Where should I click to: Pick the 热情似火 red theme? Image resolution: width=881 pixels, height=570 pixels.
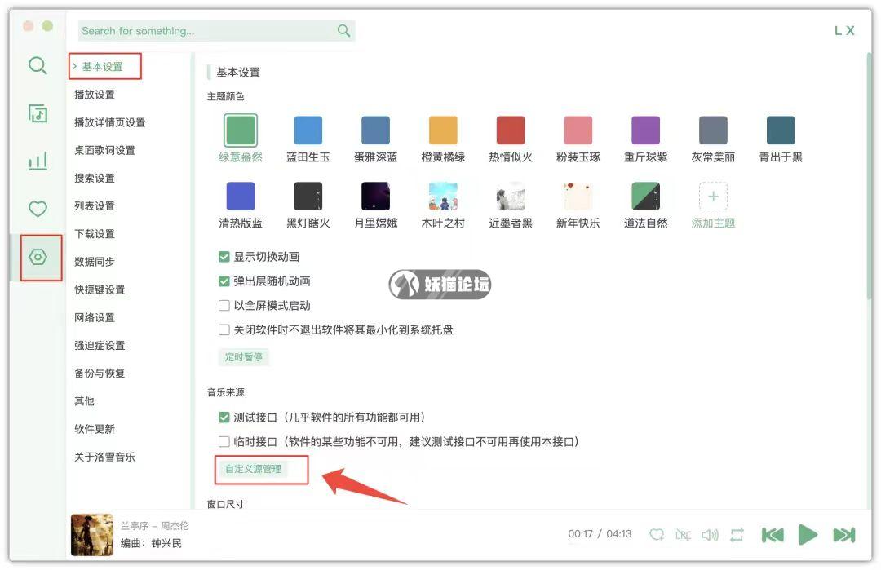point(511,130)
